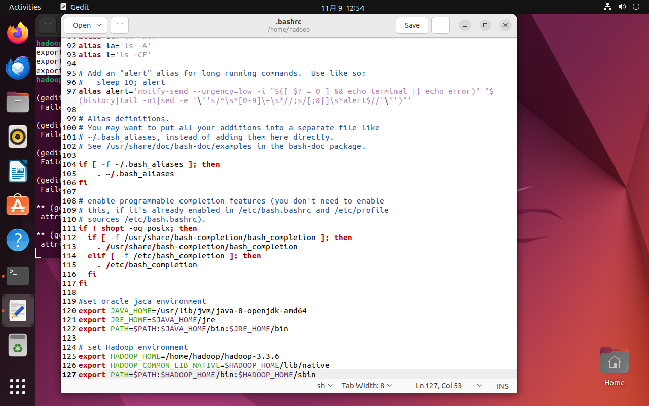649x406 pixels.
Task: Click 'if ! shopt -oq posix; then' line
Action: pos(138,228)
